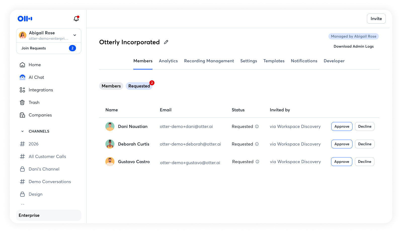402x233 pixels.
Task: Click the Otter logo
Action: 25,19
